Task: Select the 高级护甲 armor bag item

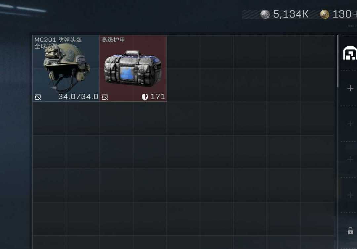Action: pos(133,68)
